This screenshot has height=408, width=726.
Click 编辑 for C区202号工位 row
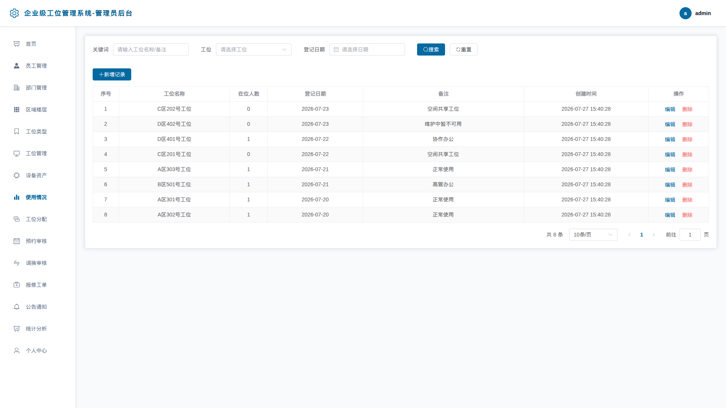click(670, 109)
